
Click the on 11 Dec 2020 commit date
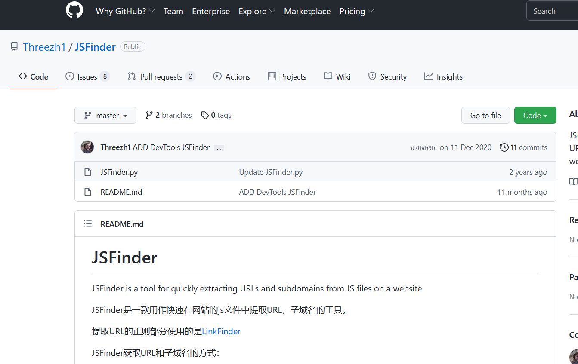(465, 147)
